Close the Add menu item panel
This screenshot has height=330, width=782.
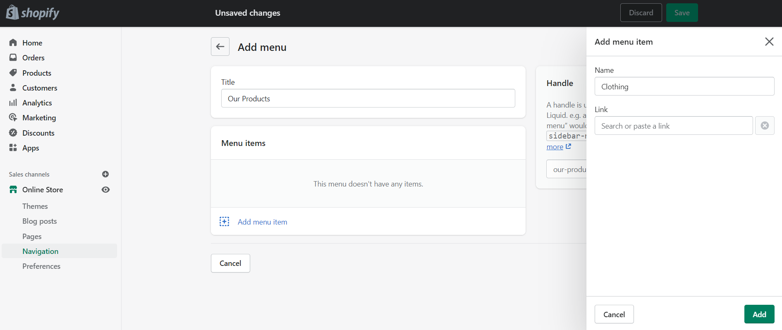pos(769,42)
